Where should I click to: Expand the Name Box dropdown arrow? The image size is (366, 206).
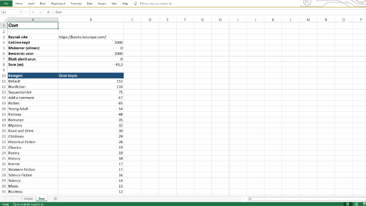(21, 12)
